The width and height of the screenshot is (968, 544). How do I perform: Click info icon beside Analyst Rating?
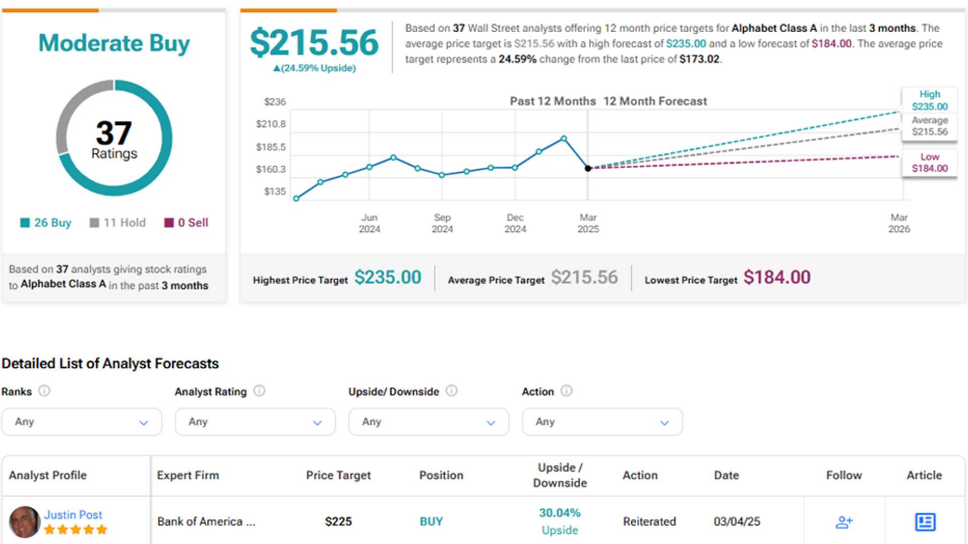259,391
